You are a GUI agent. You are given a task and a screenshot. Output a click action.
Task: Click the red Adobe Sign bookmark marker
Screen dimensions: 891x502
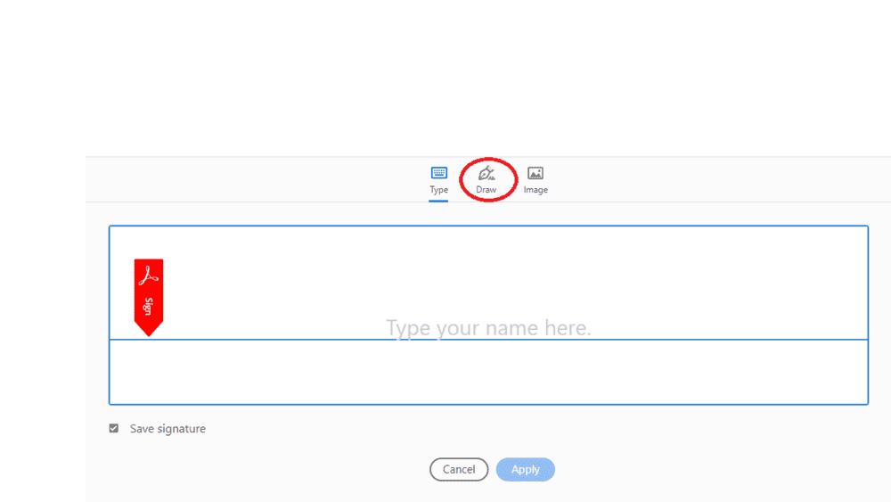(149, 297)
